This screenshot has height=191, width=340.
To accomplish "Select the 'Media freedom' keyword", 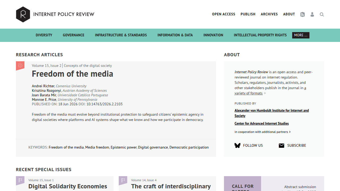I will 97,147.
